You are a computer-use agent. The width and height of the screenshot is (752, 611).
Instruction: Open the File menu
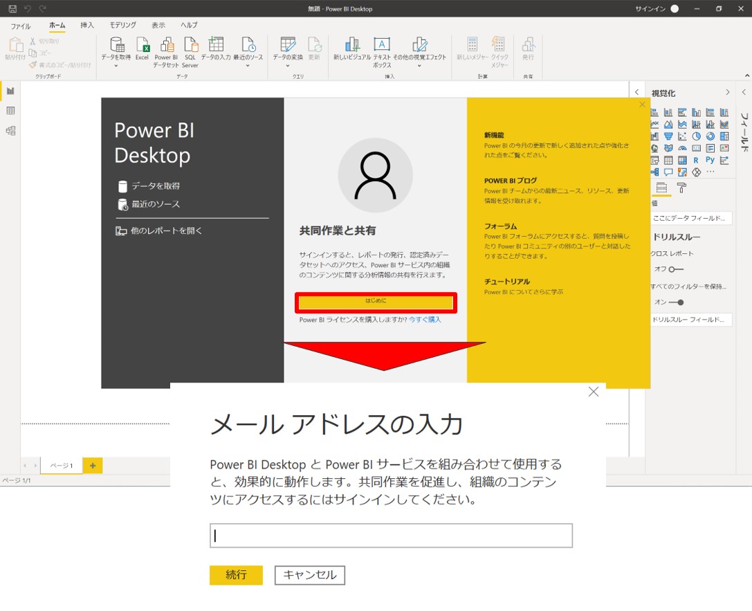click(21, 26)
